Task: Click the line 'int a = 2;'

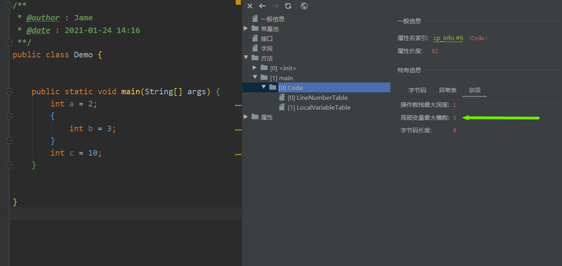Action: (x=74, y=104)
